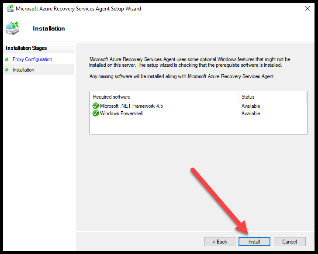Click the Azure Recovery Services header icon

[x=13, y=28]
